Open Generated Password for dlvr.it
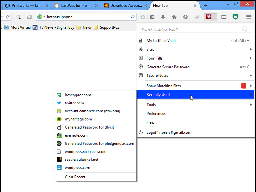This screenshot has height=192, width=256. [x=95, y=127]
